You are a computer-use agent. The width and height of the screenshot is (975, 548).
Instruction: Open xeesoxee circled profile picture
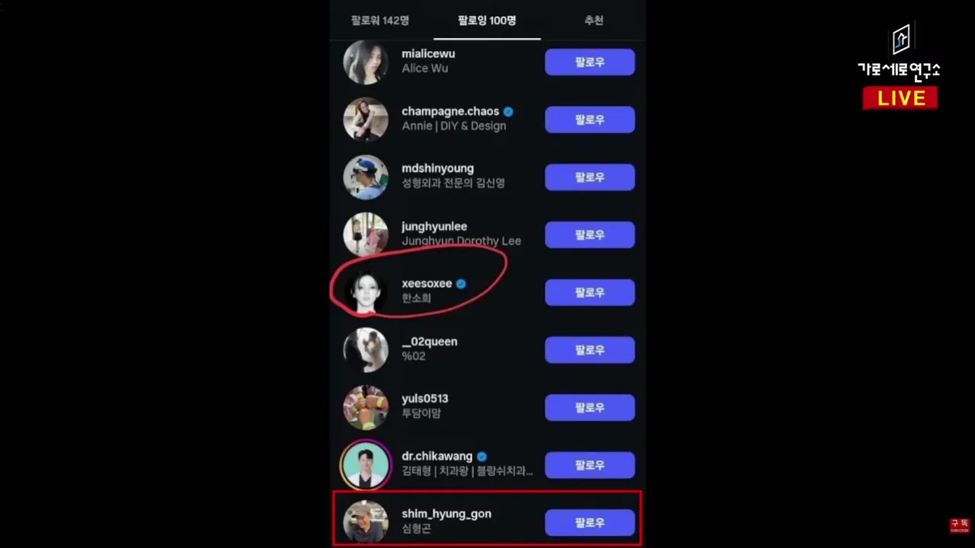(366, 292)
